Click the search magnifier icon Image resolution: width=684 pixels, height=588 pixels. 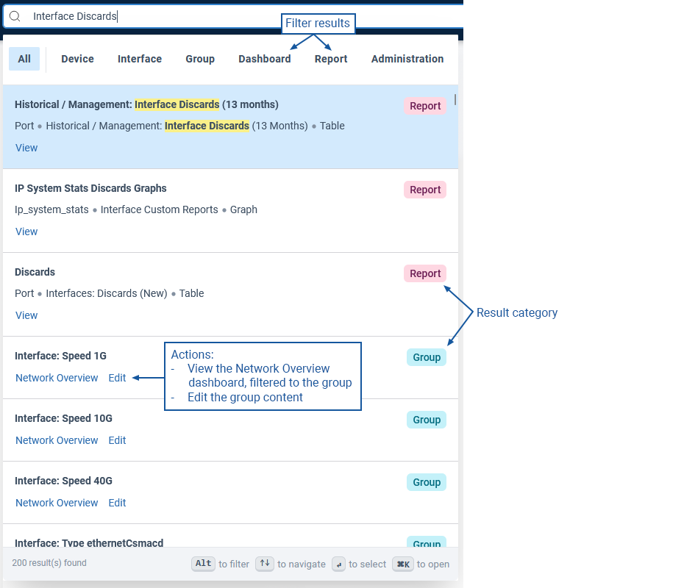tap(15, 16)
